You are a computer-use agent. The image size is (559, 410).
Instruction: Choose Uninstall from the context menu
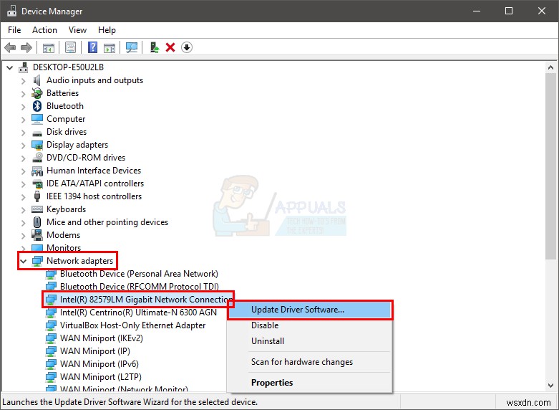click(310, 341)
